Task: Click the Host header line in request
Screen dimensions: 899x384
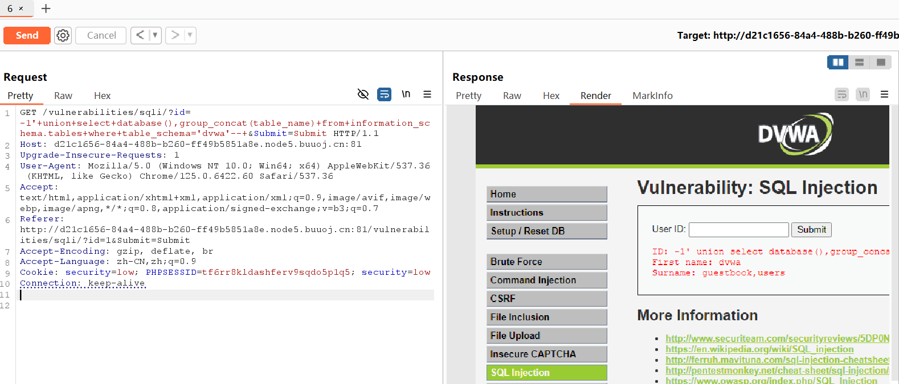Action: pyautogui.click(x=191, y=144)
